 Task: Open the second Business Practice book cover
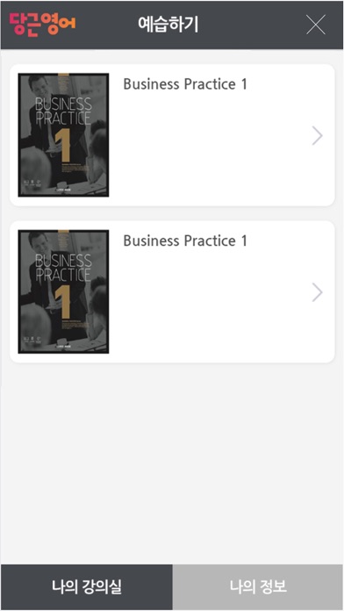tap(63, 291)
